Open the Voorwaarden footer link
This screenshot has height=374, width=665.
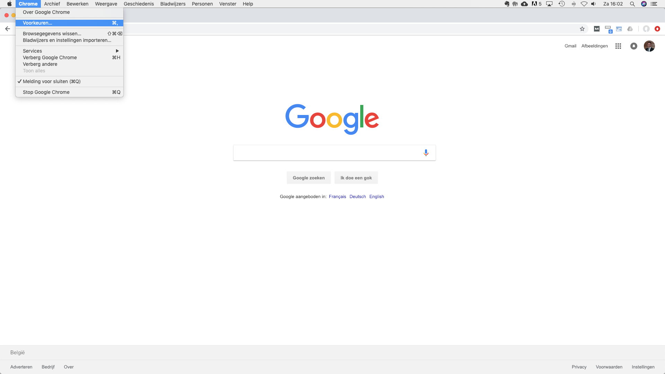pos(609,367)
